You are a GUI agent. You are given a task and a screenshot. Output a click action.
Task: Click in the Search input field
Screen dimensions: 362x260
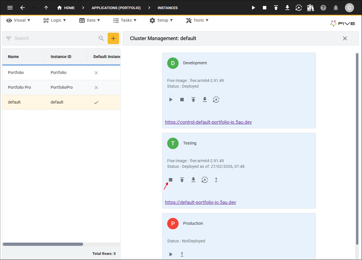[56, 38]
